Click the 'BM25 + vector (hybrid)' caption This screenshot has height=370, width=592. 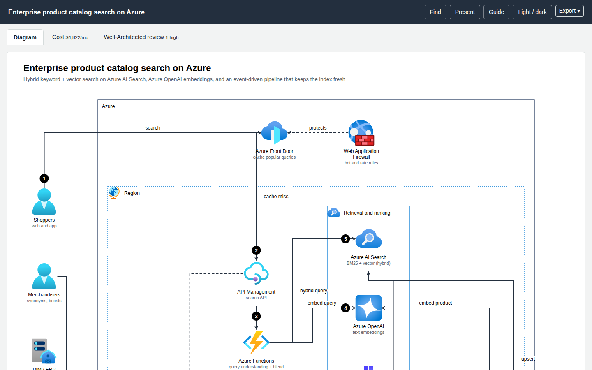368,264
